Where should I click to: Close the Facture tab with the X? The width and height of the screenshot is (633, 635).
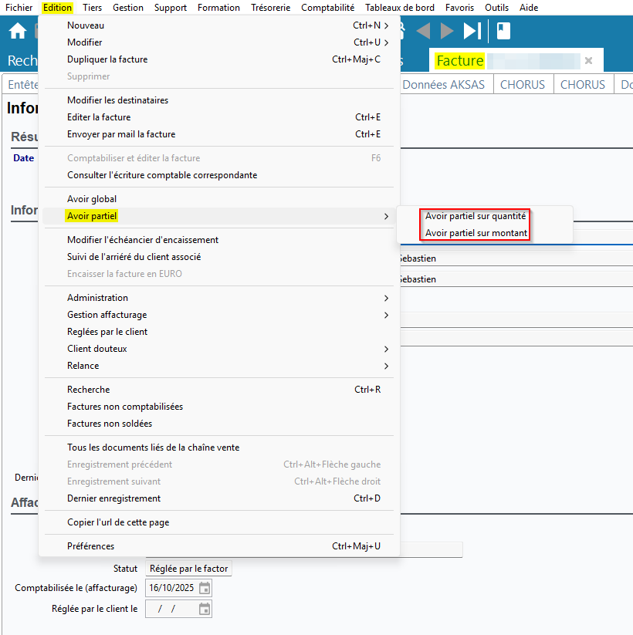pyautogui.click(x=588, y=60)
